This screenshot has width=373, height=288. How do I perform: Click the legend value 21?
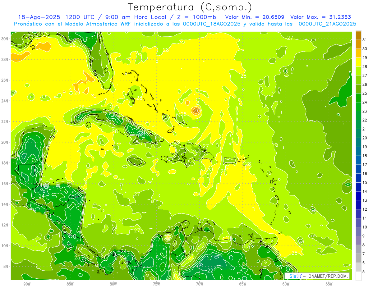pos(365,129)
